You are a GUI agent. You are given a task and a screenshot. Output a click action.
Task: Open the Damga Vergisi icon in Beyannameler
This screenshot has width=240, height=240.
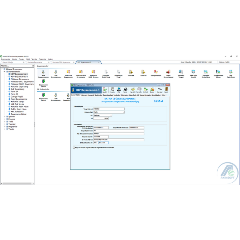[x=156, y=73]
